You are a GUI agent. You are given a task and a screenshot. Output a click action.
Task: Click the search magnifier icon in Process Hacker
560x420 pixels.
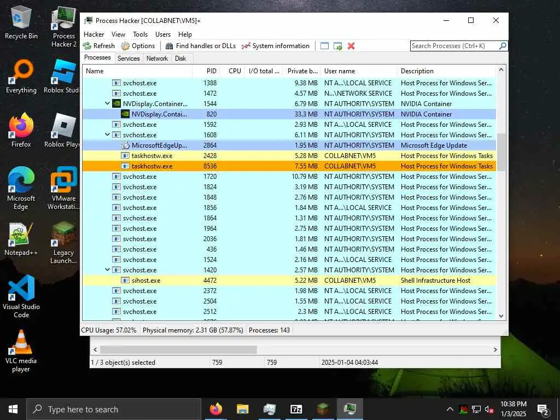click(x=503, y=46)
